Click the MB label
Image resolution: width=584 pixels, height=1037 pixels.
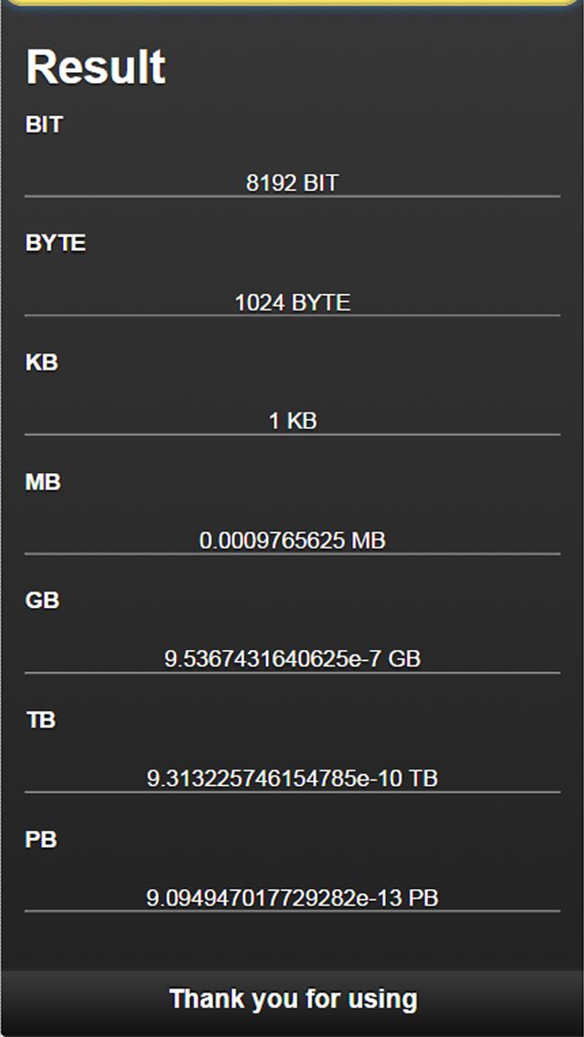(43, 482)
